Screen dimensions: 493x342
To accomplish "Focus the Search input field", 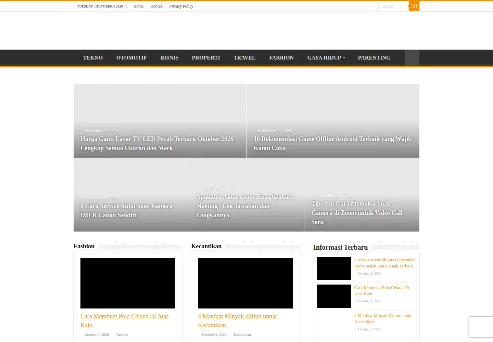I will (394, 6).
